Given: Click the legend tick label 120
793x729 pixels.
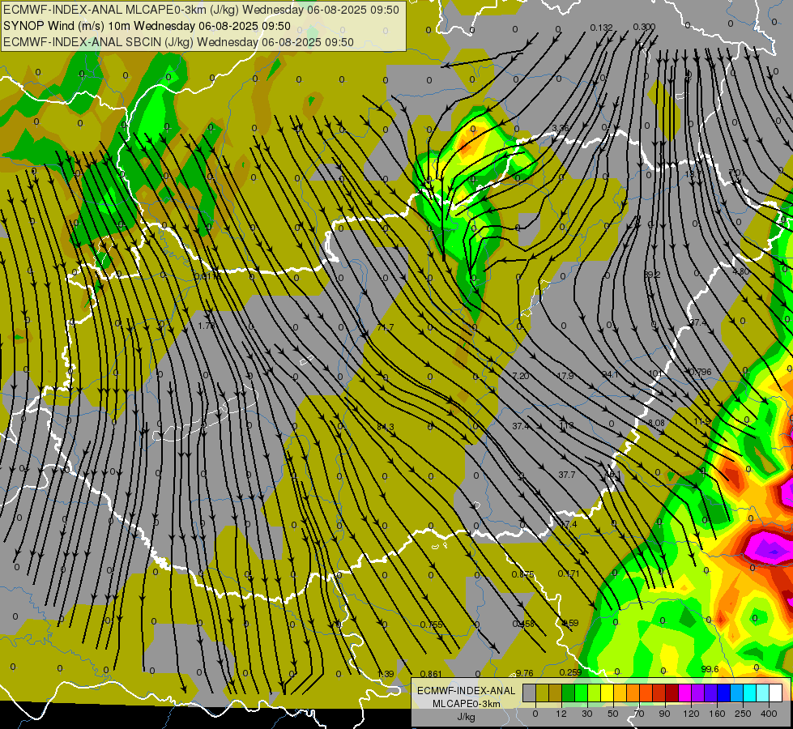Looking at the screenshot, I should [692, 714].
